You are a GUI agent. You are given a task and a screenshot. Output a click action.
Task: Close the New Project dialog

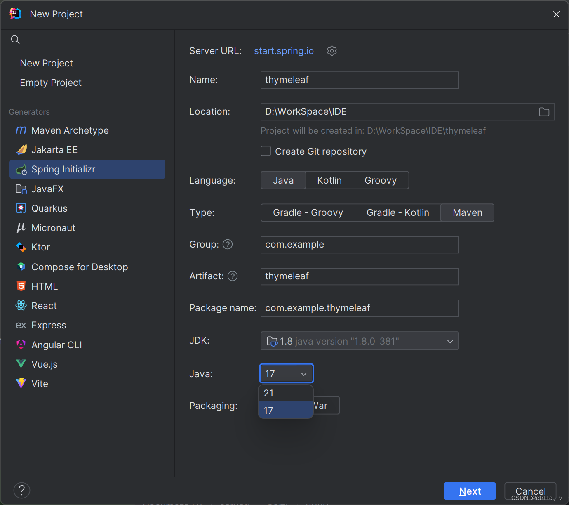(556, 14)
